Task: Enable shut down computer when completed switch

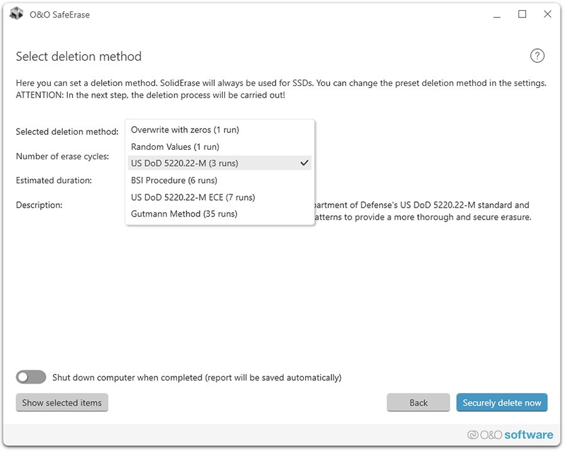Action: tap(31, 377)
